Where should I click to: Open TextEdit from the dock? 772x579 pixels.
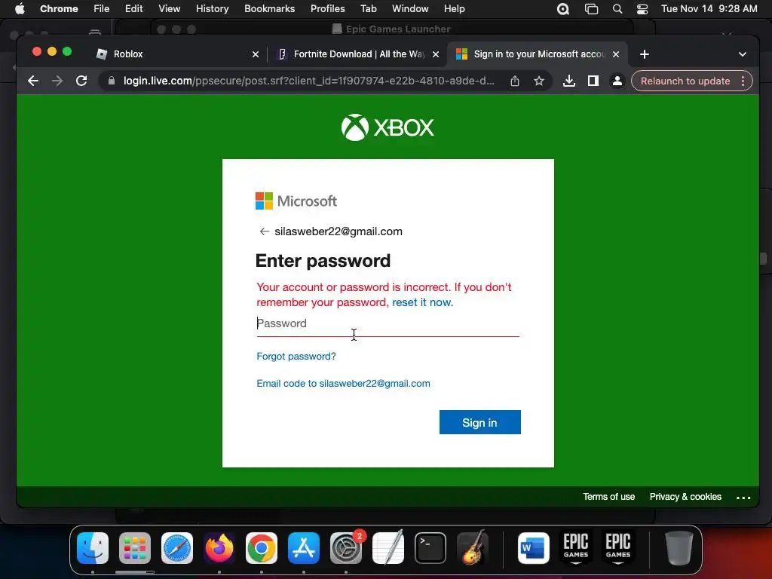point(388,548)
